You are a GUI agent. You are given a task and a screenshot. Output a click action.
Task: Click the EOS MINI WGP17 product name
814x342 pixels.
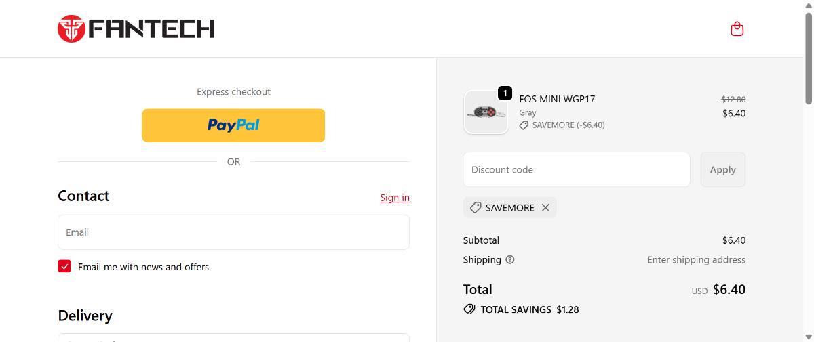coord(557,99)
